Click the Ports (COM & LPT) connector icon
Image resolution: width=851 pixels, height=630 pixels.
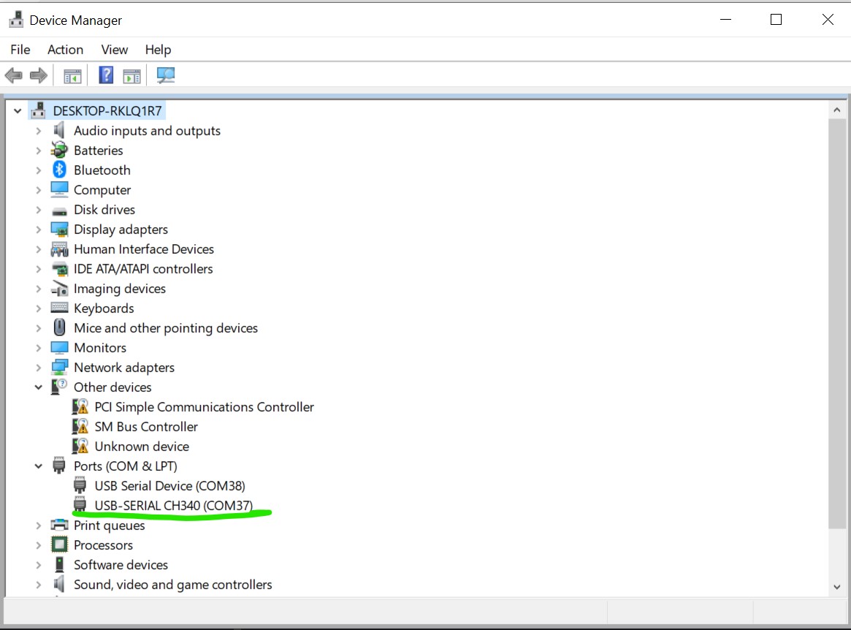click(x=59, y=466)
